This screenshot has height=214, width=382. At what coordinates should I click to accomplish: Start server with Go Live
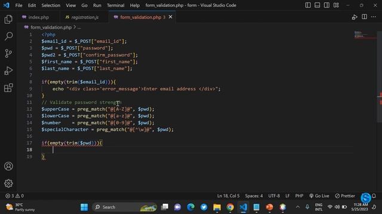[319, 196]
